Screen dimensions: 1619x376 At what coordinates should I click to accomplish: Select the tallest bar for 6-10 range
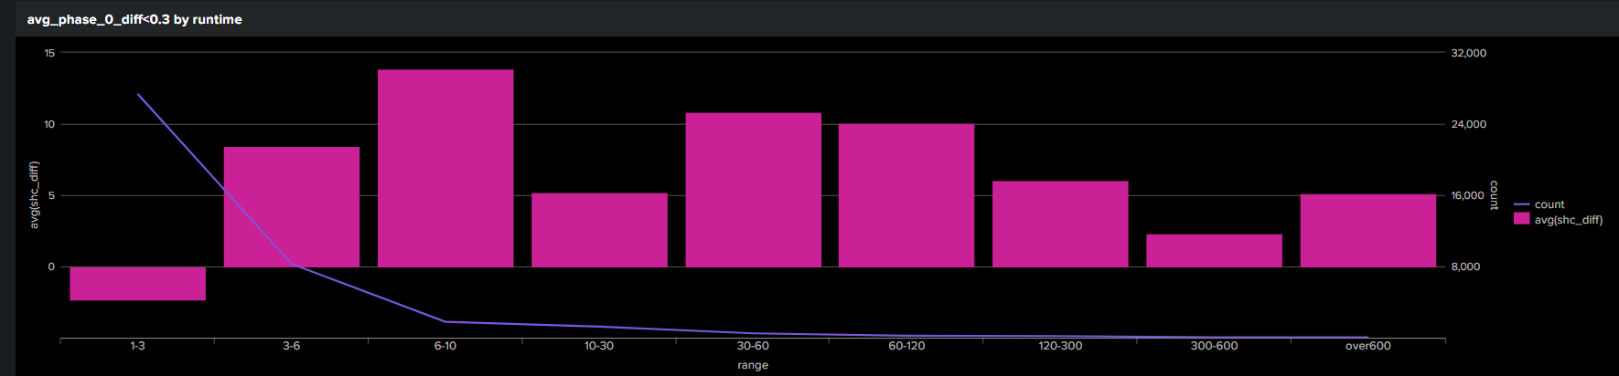coord(445,168)
